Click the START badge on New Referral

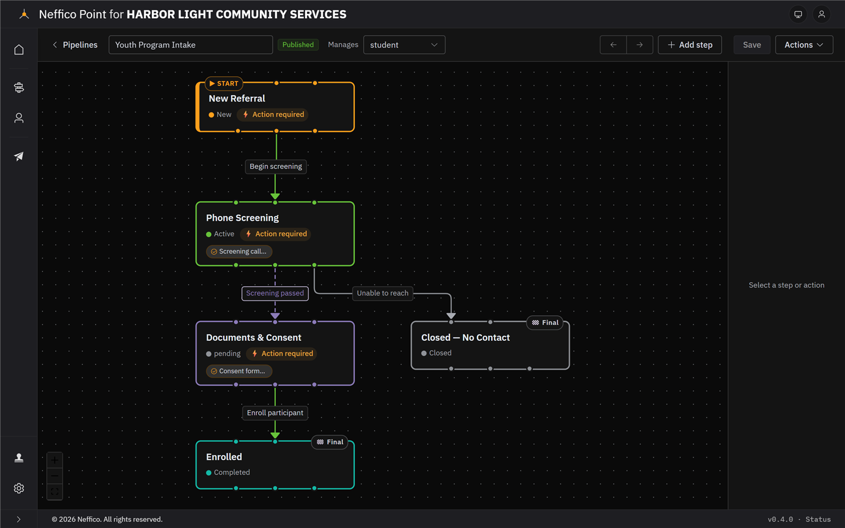(x=224, y=83)
